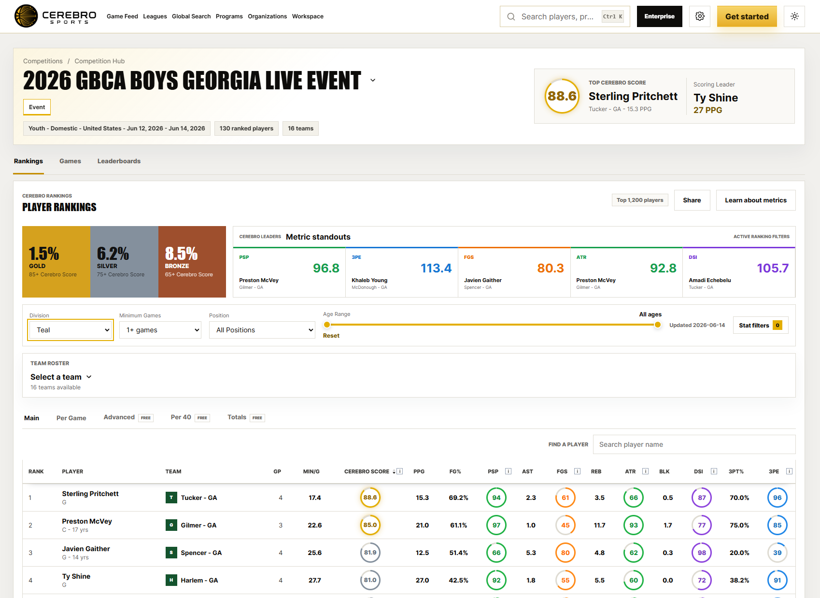Click Javien Gaither's 81.9 score ring
Screen dimensions: 820x598
[x=370, y=553]
